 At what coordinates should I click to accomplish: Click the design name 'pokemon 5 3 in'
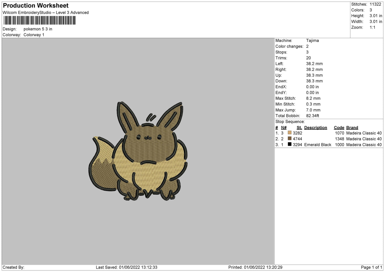[x=38, y=29]
